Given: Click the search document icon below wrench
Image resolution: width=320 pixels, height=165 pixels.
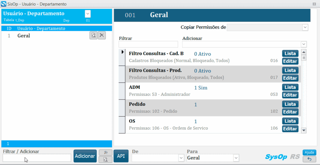Looking at the screenshot, I should pos(106,159).
